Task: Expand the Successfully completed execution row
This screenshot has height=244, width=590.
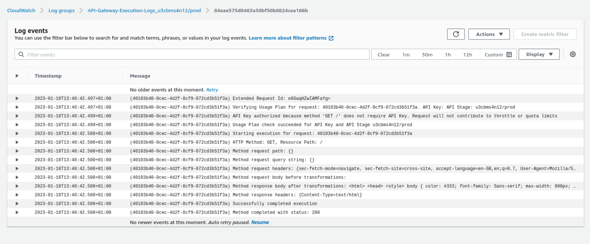Action: click(17, 204)
